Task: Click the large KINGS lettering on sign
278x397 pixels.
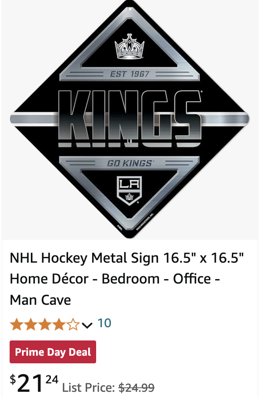Action: pyautogui.click(x=130, y=118)
